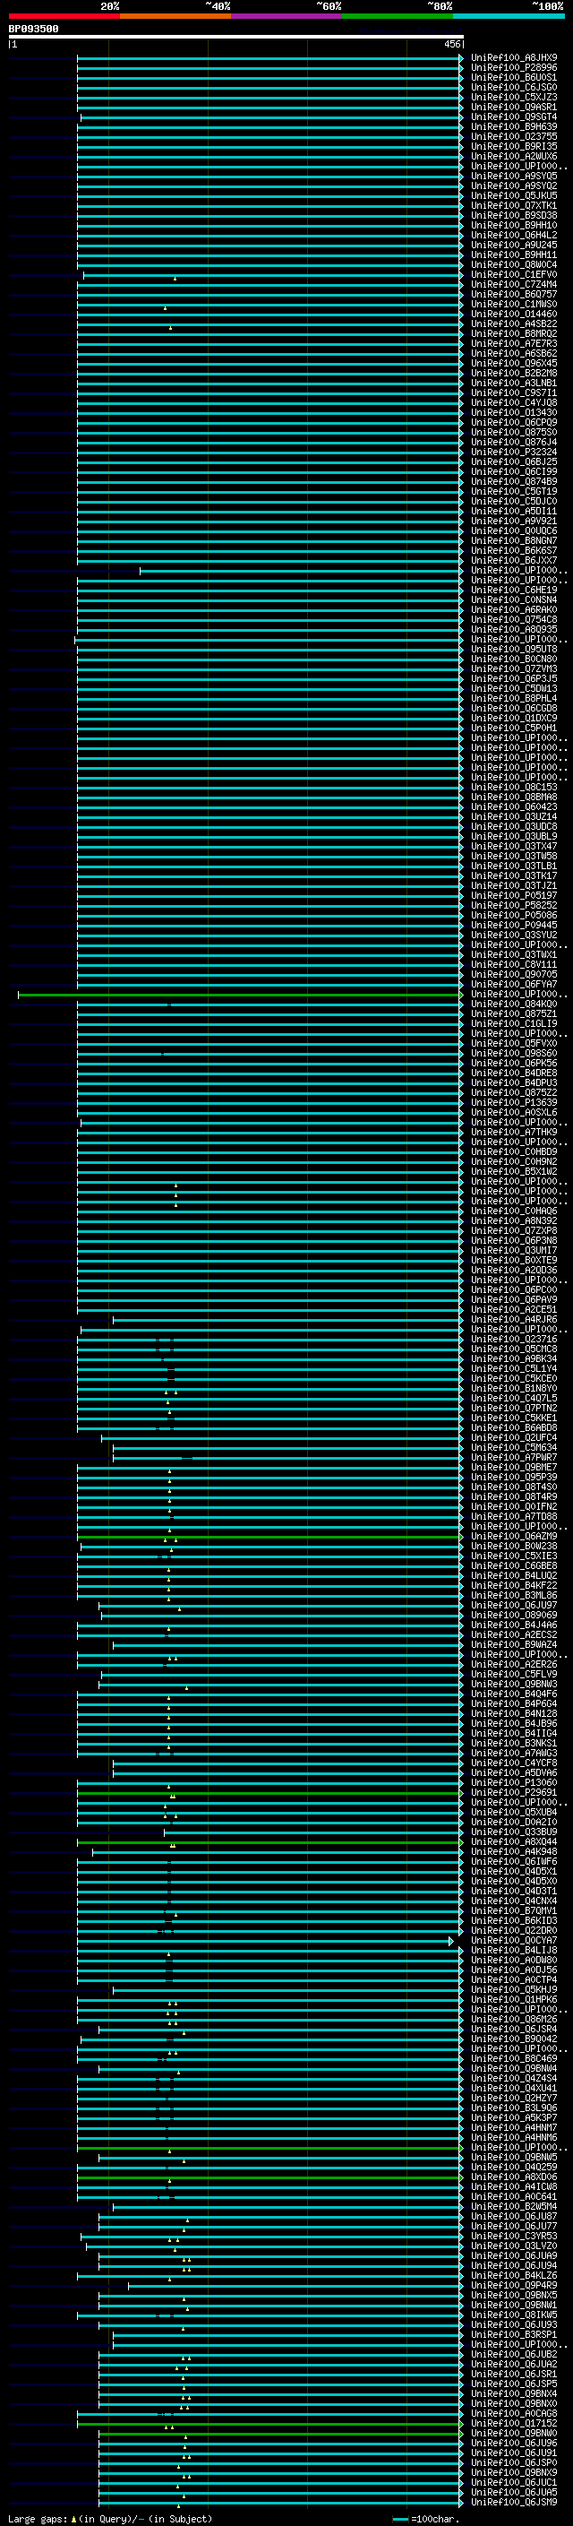Select hit UniRef100_C1GLI9

pos(514,1023)
